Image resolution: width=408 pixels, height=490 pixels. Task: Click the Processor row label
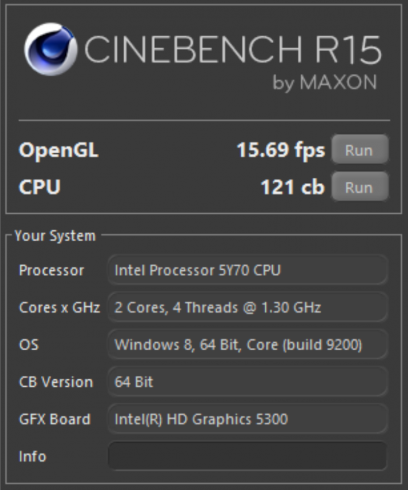coord(51,270)
